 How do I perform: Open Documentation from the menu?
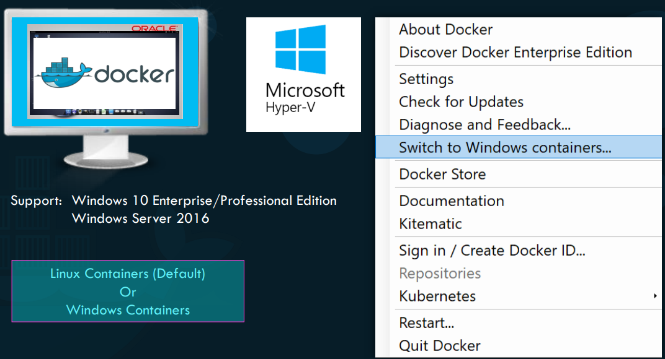click(518, 201)
